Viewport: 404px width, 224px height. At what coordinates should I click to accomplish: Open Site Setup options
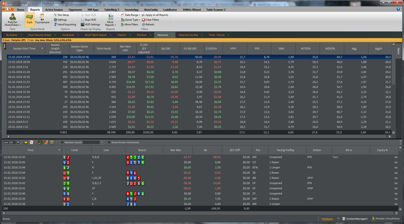click(x=61, y=15)
